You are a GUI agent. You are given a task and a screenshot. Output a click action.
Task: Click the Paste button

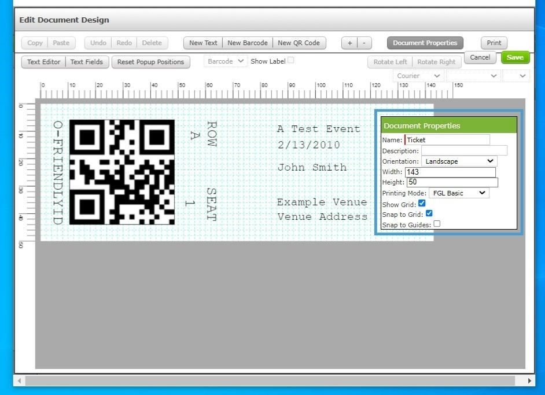pyautogui.click(x=61, y=43)
